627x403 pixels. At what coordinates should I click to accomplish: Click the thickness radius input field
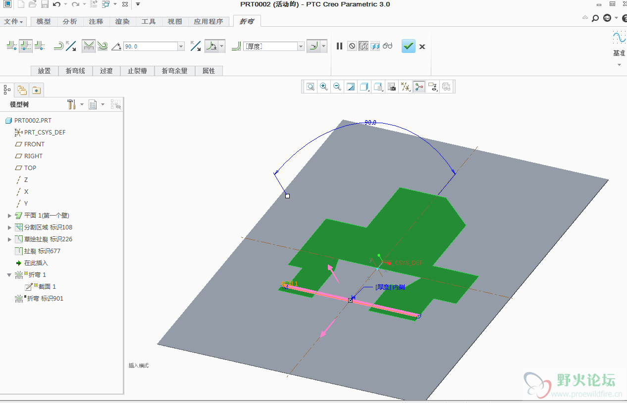[x=270, y=46]
